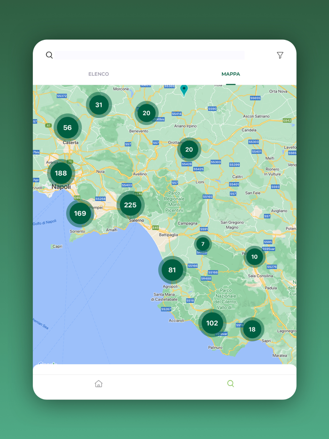The height and width of the screenshot is (439, 329).
Task: Click the Ascoli Satriano label
Action: pos(256,116)
